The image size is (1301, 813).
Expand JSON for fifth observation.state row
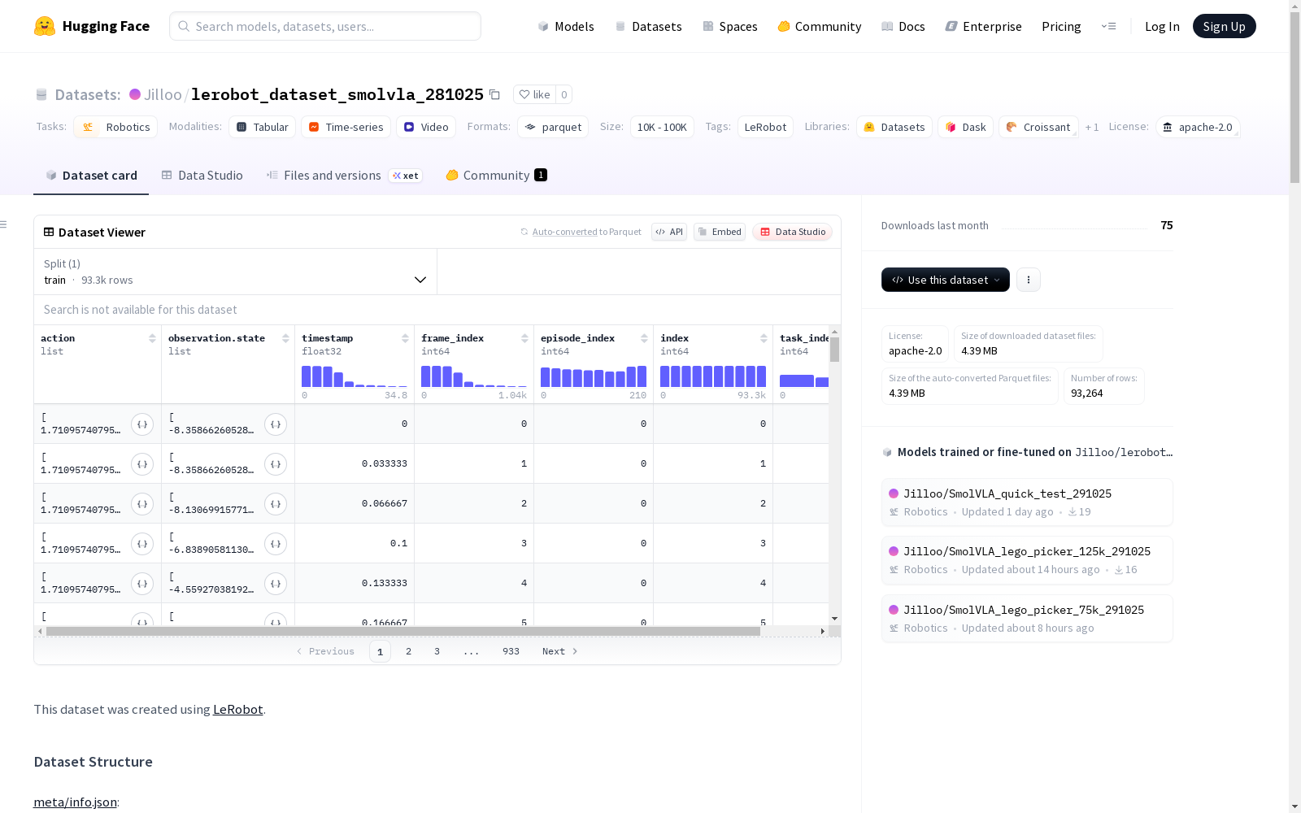[x=276, y=583]
